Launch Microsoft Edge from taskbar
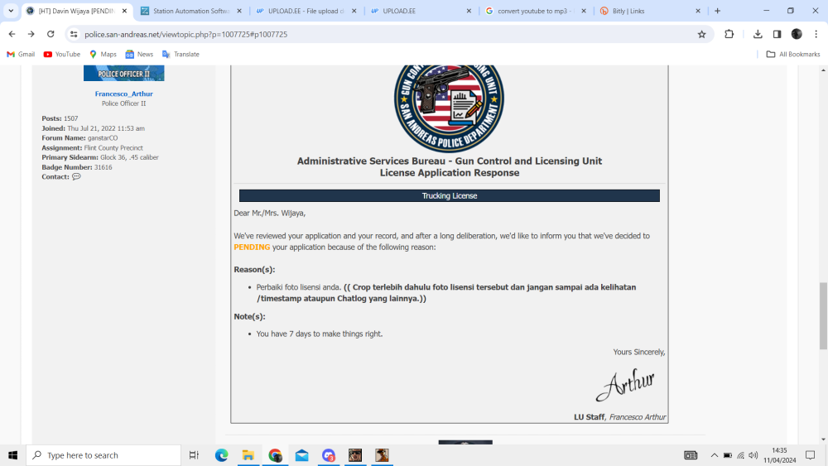The height and width of the screenshot is (466, 828). pyautogui.click(x=221, y=455)
